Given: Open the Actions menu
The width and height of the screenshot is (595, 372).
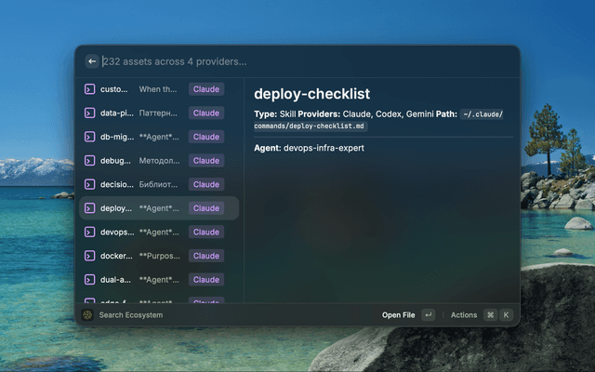Looking at the screenshot, I should (464, 315).
